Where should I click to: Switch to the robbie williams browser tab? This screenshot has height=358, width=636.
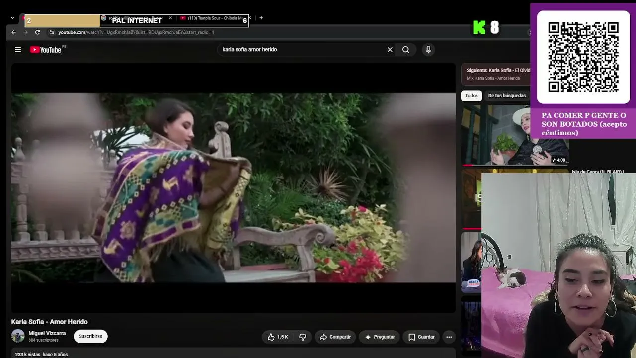(134, 18)
